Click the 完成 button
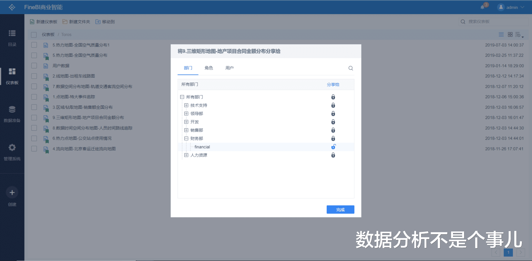 pyautogui.click(x=340, y=210)
